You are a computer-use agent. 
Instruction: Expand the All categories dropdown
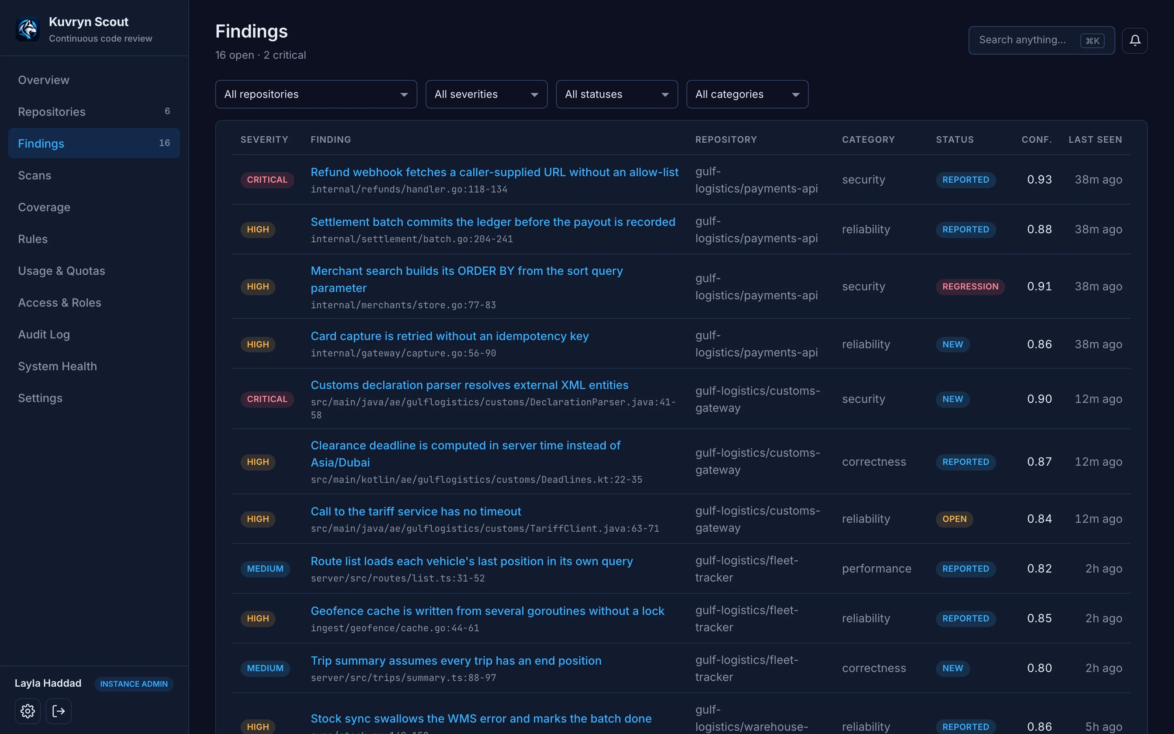[747, 94]
